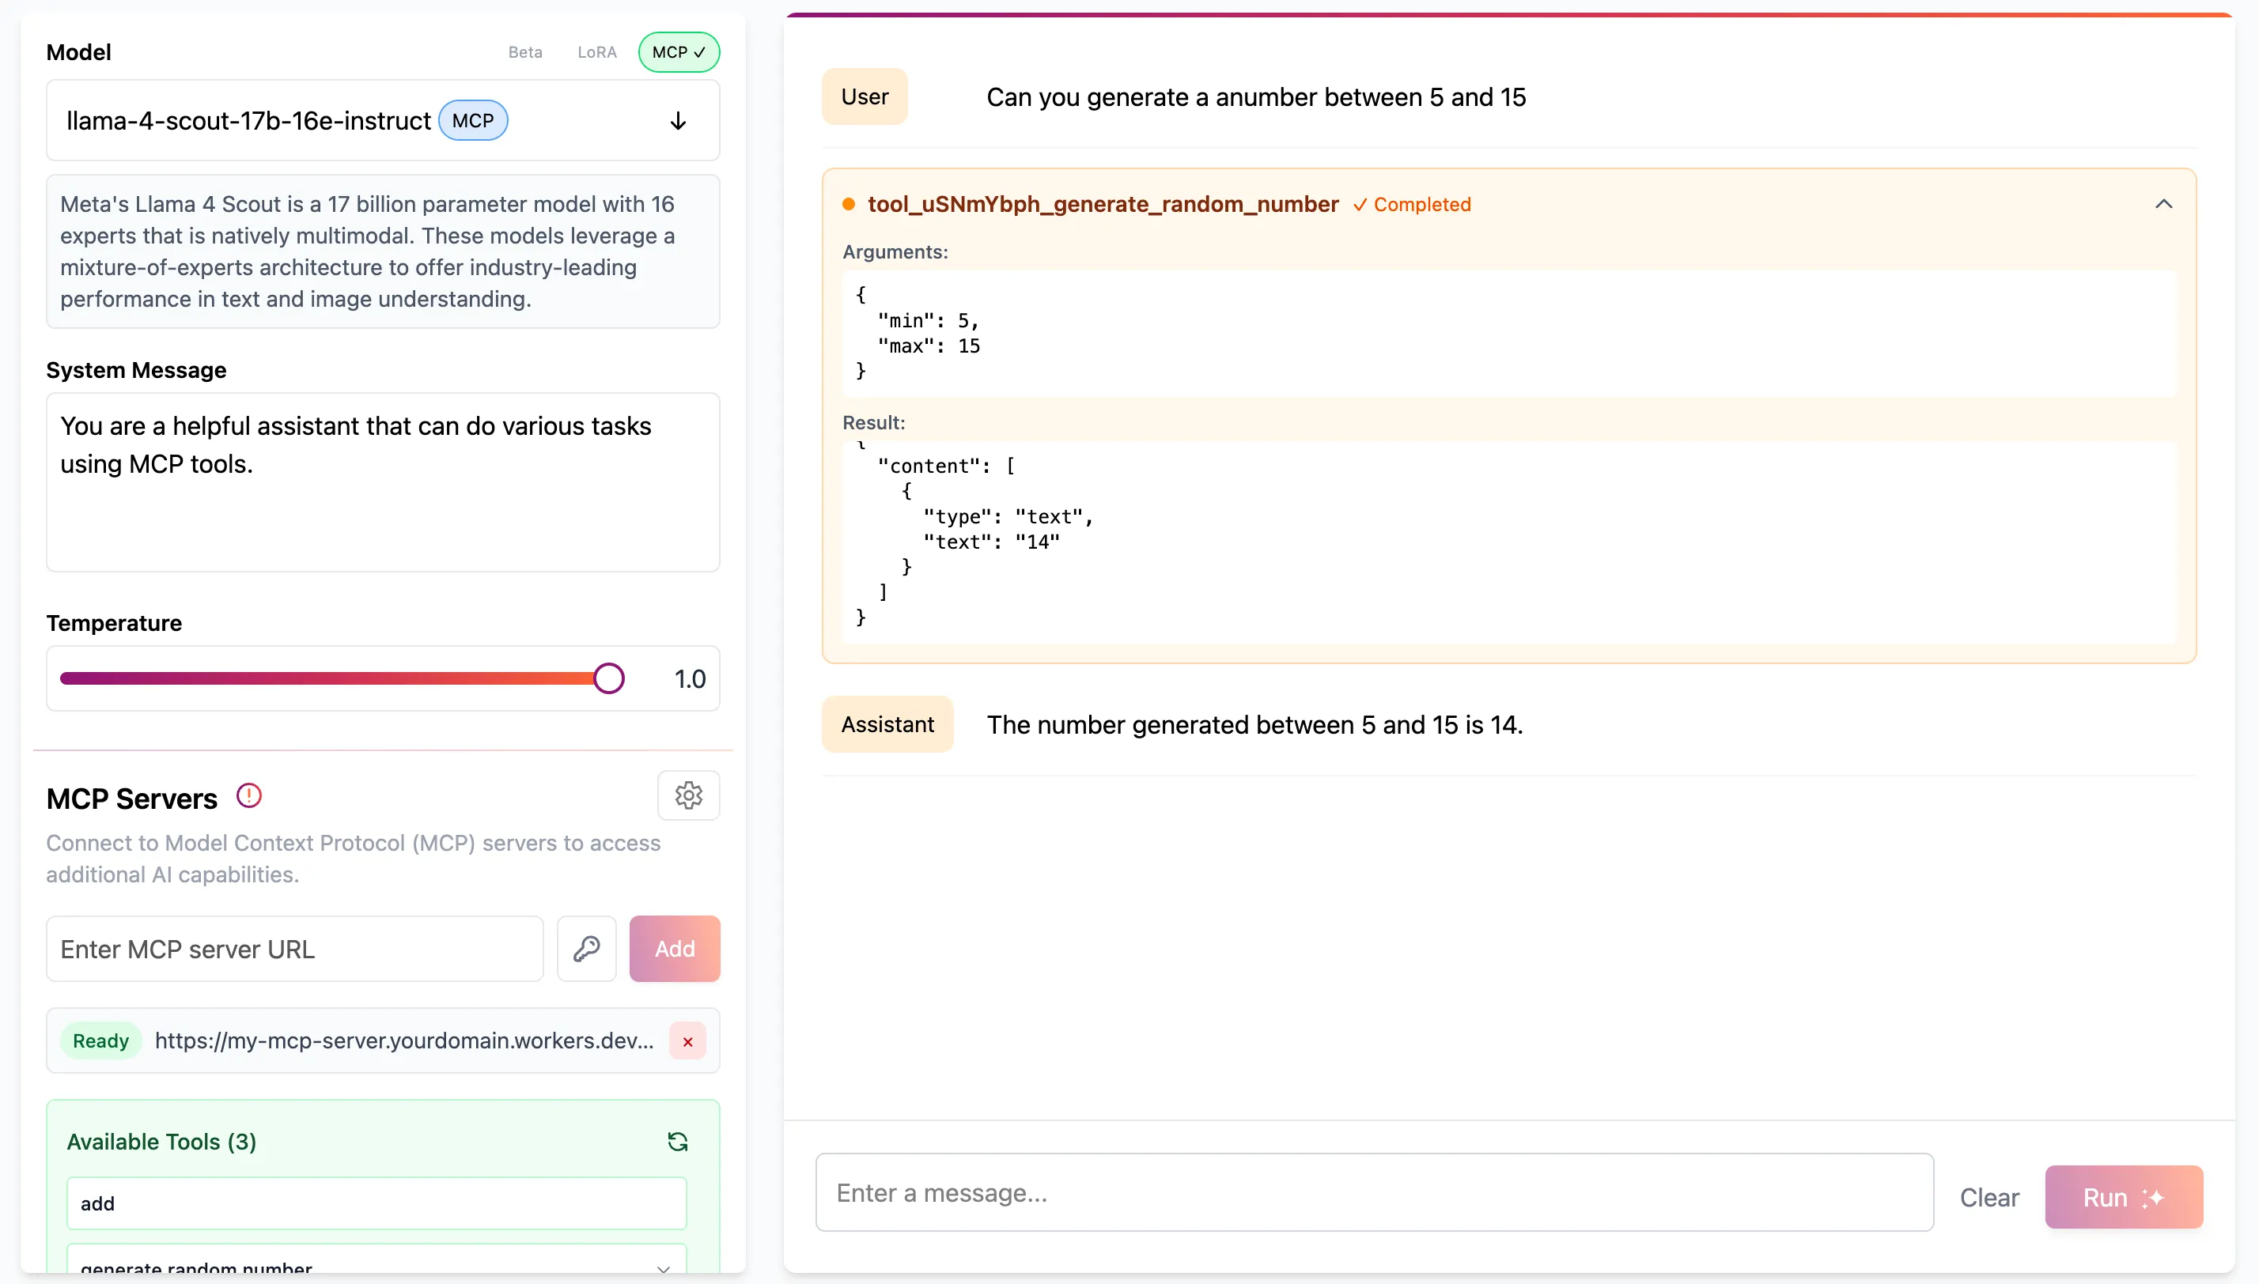Click the MCP badge next to llama-4-scout-17b-16e-instruct
The width and height of the screenshot is (2259, 1284).
coord(473,120)
